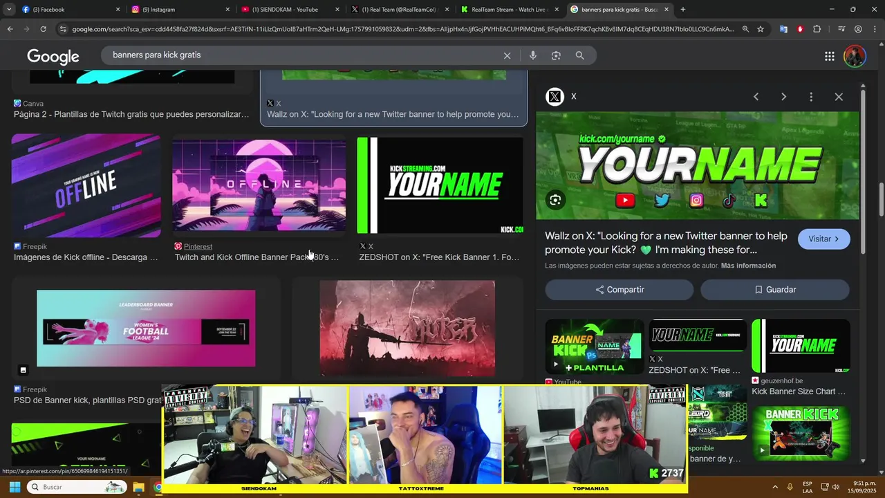Go to next image in preview panel

tap(783, 97)
